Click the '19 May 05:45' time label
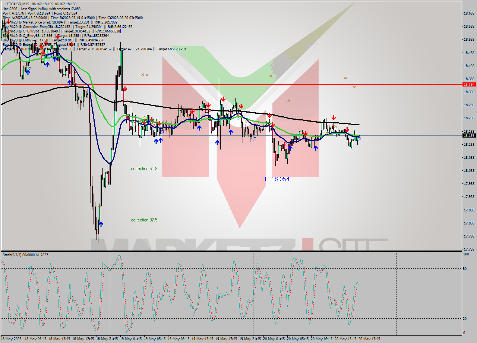This screenshot has width=477, height=343. click(x=155, y=339)
